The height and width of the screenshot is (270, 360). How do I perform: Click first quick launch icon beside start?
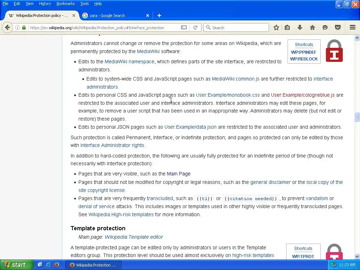click(40, 265)
